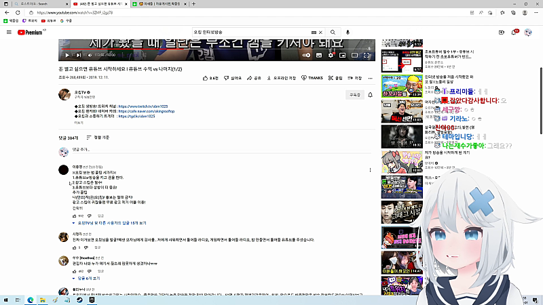Image resolution: width=543 pixels, height=305 pixels.
Task: Like the comment with 492 likes
Action: click(75, 272)
